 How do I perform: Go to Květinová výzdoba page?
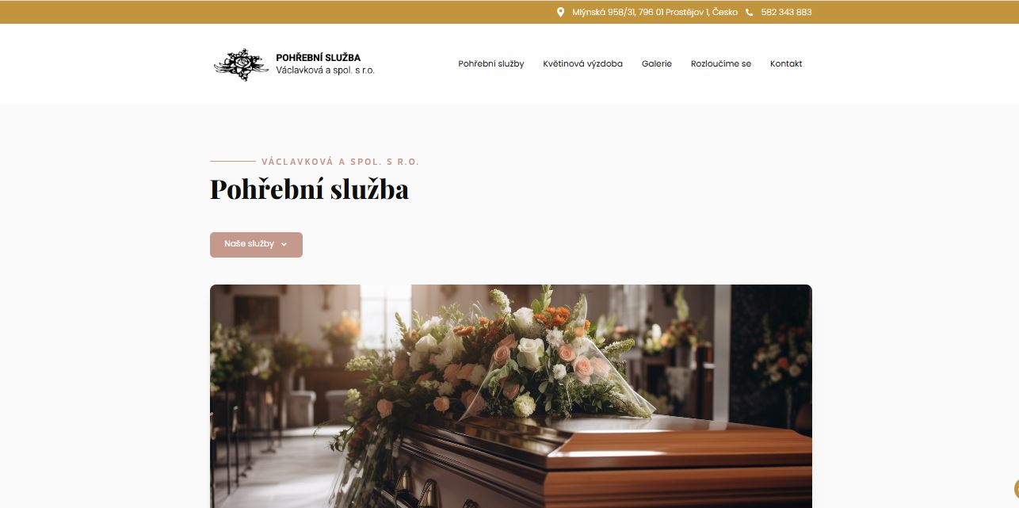[x=582, y=64]
